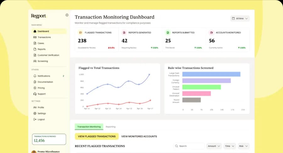283x153 pixels.
Task: Click the Reports Generated document icon
Action: click(124, 33)
